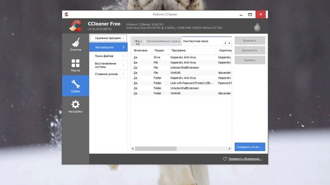Open Настройки (Options) gear icon

75,104
